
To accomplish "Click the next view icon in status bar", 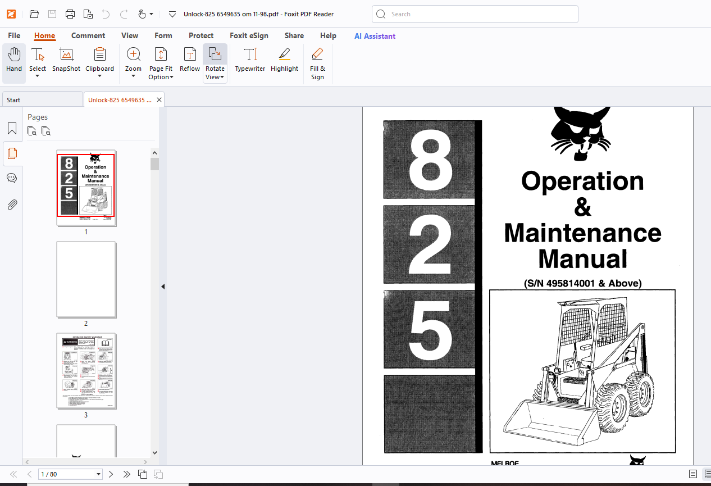I will pos(158,474).
